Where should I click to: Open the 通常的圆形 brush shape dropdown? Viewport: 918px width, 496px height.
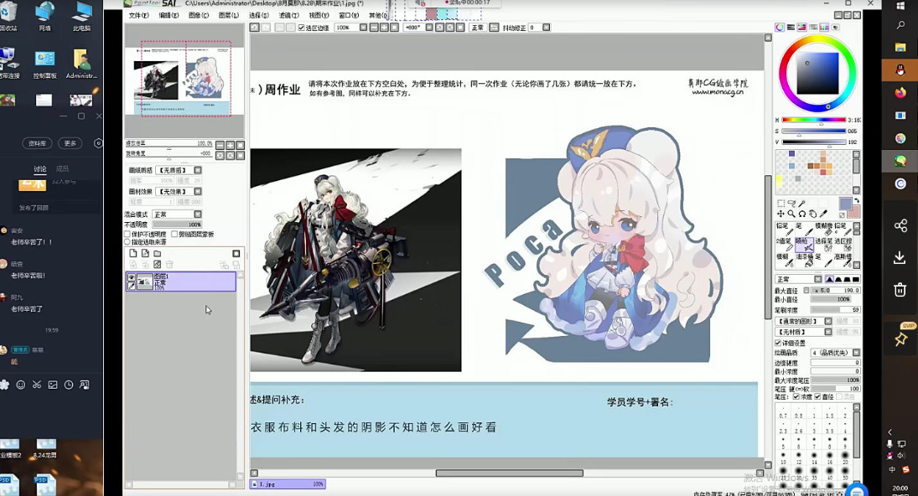827,321
